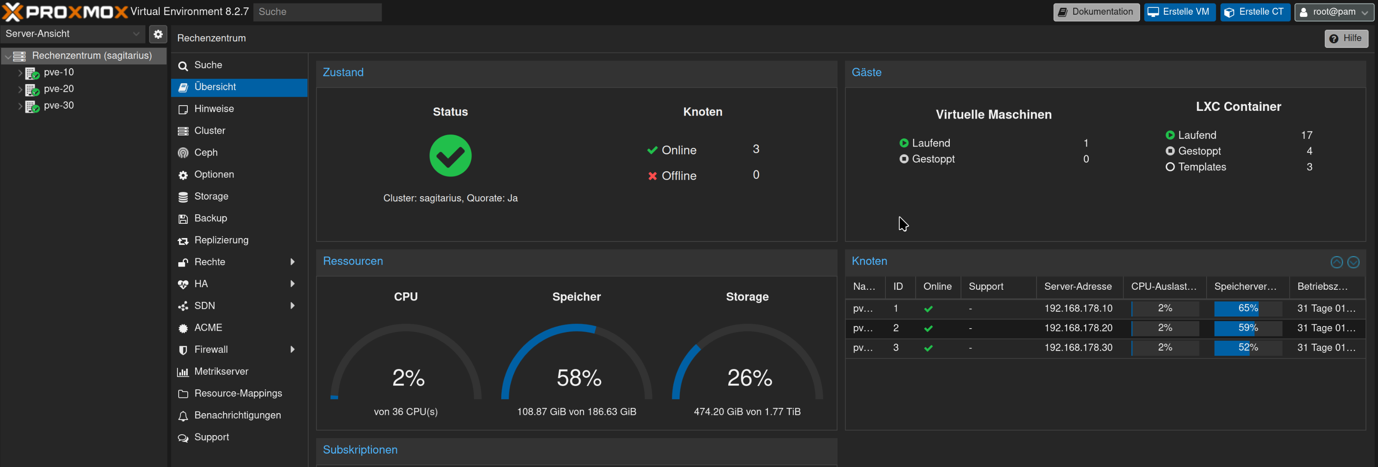The height and width of the screenshot is (467, 1378).
Task: Click the Cluster menu icon
Action: click(x=183, y=132)
